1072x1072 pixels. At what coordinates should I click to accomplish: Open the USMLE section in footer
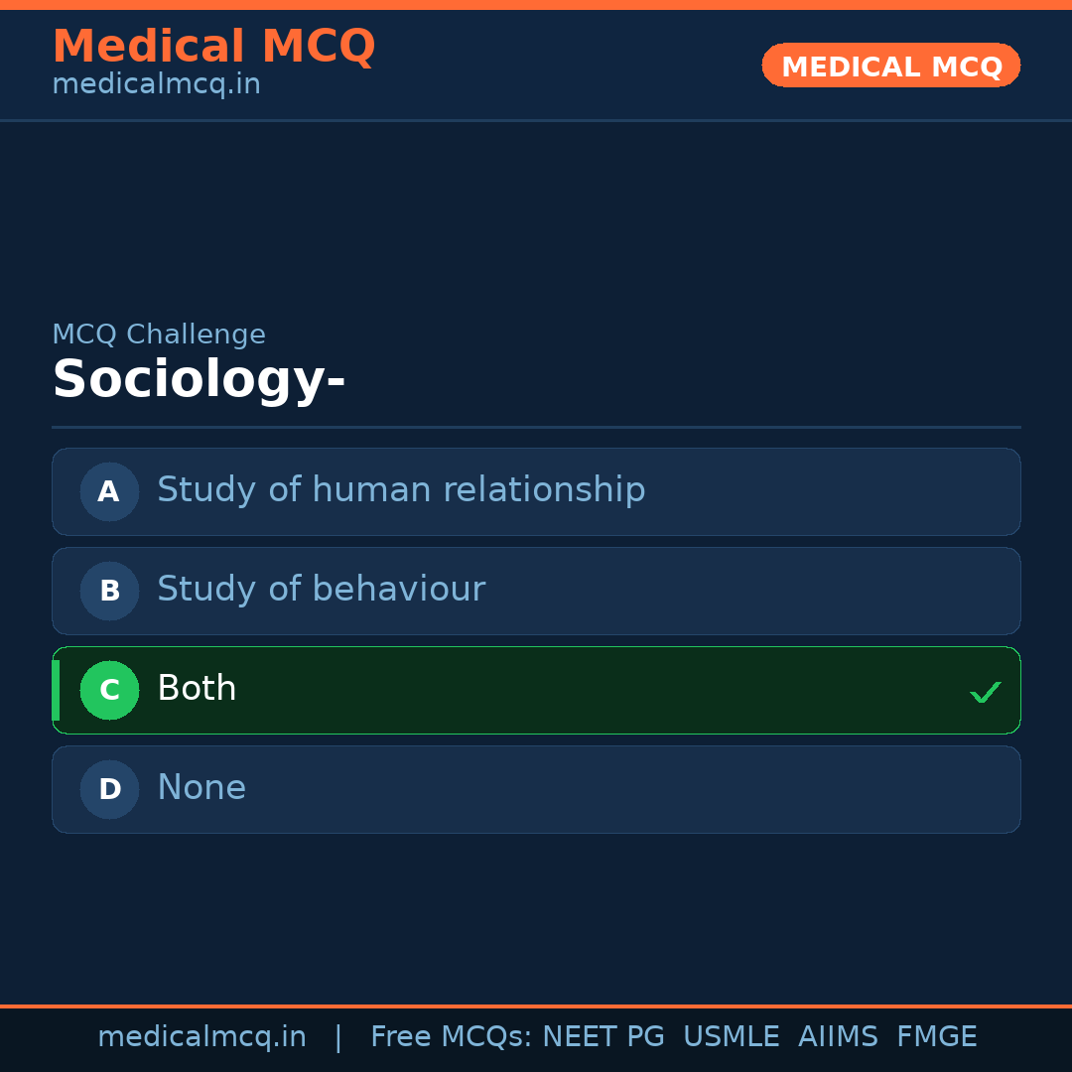point(732,1035)
